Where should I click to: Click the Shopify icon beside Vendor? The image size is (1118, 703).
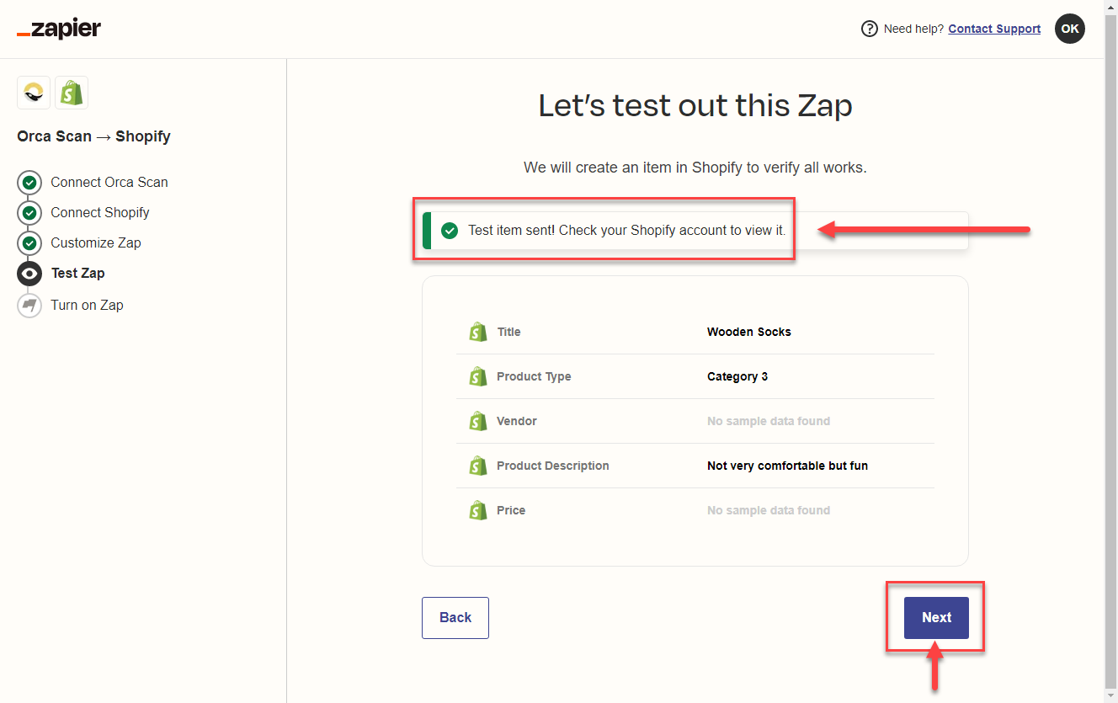(x=478, y=421)
